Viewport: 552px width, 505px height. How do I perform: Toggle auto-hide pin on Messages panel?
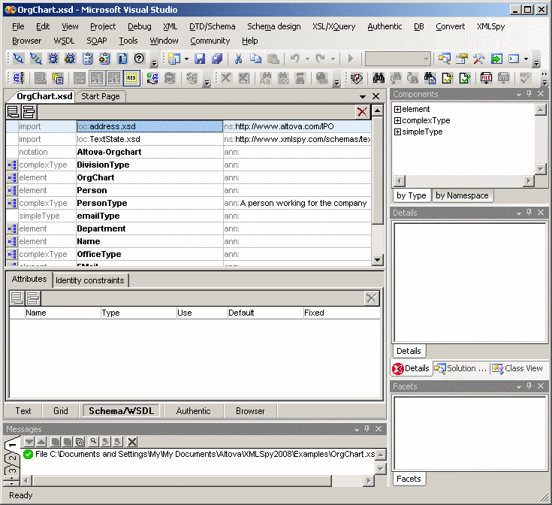[366, 428]
